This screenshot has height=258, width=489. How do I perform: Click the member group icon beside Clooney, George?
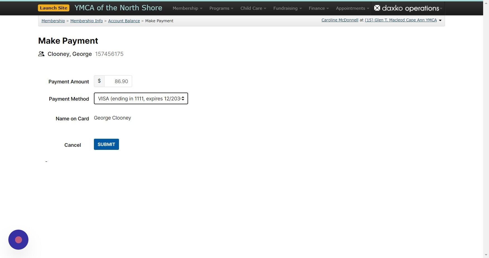[x=41, y=54]
